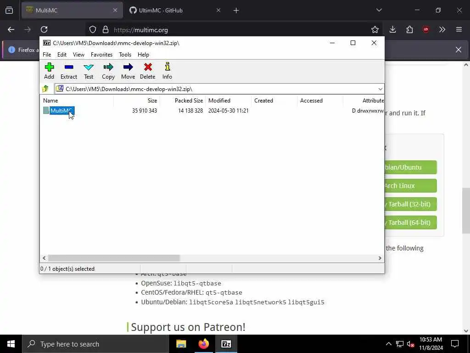Click the Firefox page vertical scrollbar
470x353 pixels.
pyautogui.click(x=466, y=211)
